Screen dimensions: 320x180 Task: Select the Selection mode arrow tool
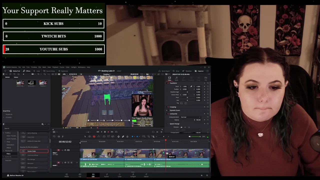coord(85,136)
